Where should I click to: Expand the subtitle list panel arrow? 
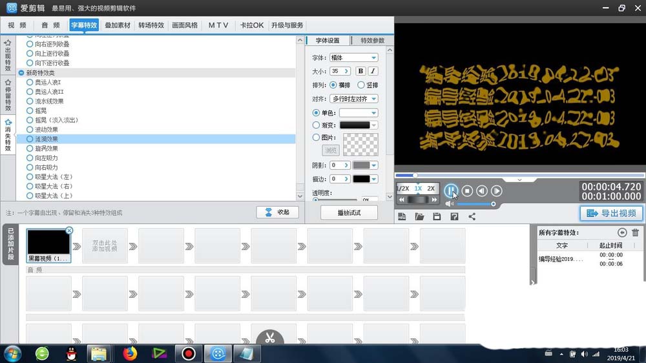click(533, 283)
